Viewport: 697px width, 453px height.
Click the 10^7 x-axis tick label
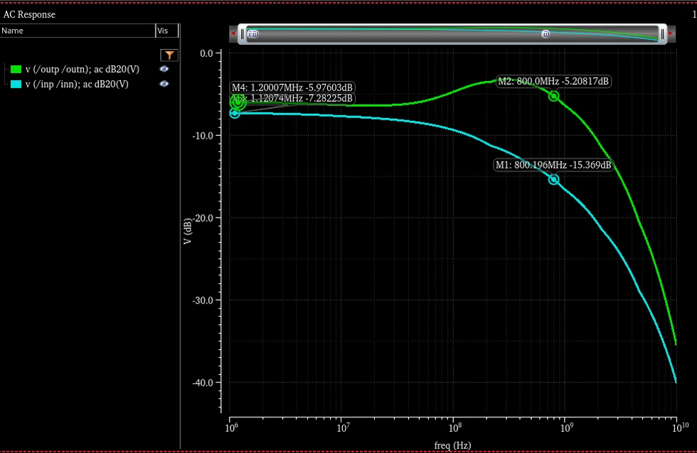pyautogui.click(x=343, y=427)
